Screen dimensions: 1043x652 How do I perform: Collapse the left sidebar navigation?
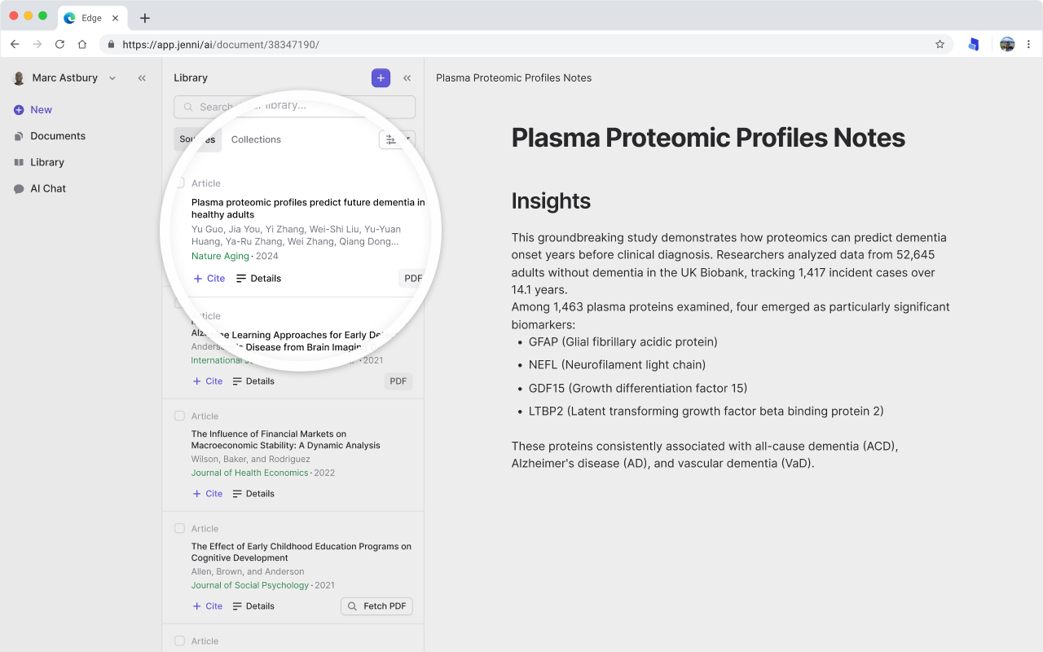pyautogui.click(x=142, y=78)
